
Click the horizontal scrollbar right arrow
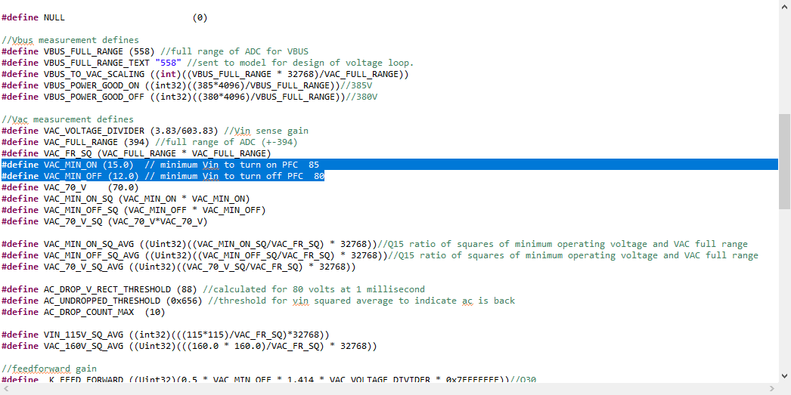tap(774, 388)
